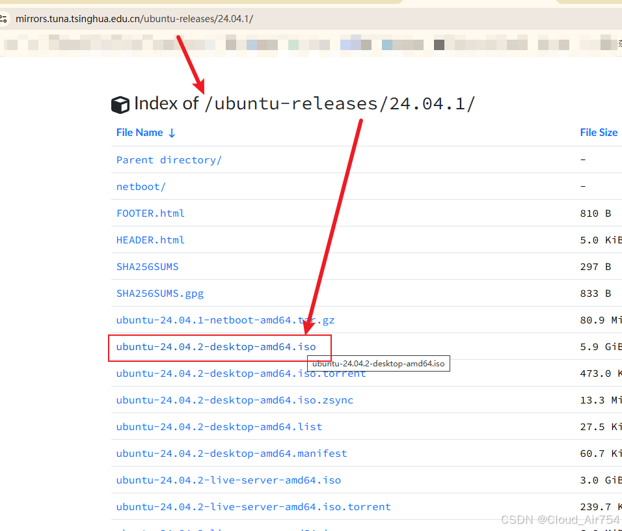Click the 5.9 GiB file size value
The image size is (622, 531).
pyautogui.click(x=601, y=347)
